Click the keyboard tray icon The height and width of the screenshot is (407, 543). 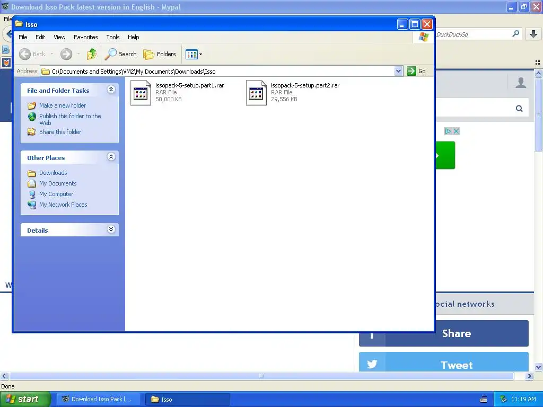pos(484,400)
